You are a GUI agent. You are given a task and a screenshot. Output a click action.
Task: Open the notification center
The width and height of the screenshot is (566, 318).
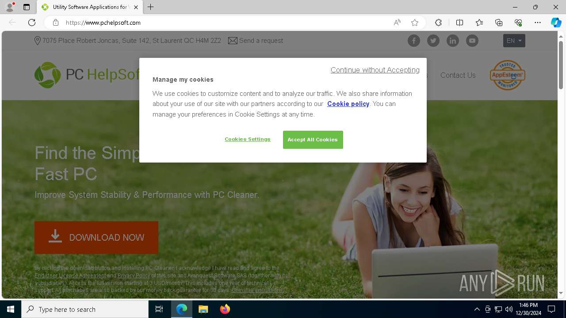551,309
